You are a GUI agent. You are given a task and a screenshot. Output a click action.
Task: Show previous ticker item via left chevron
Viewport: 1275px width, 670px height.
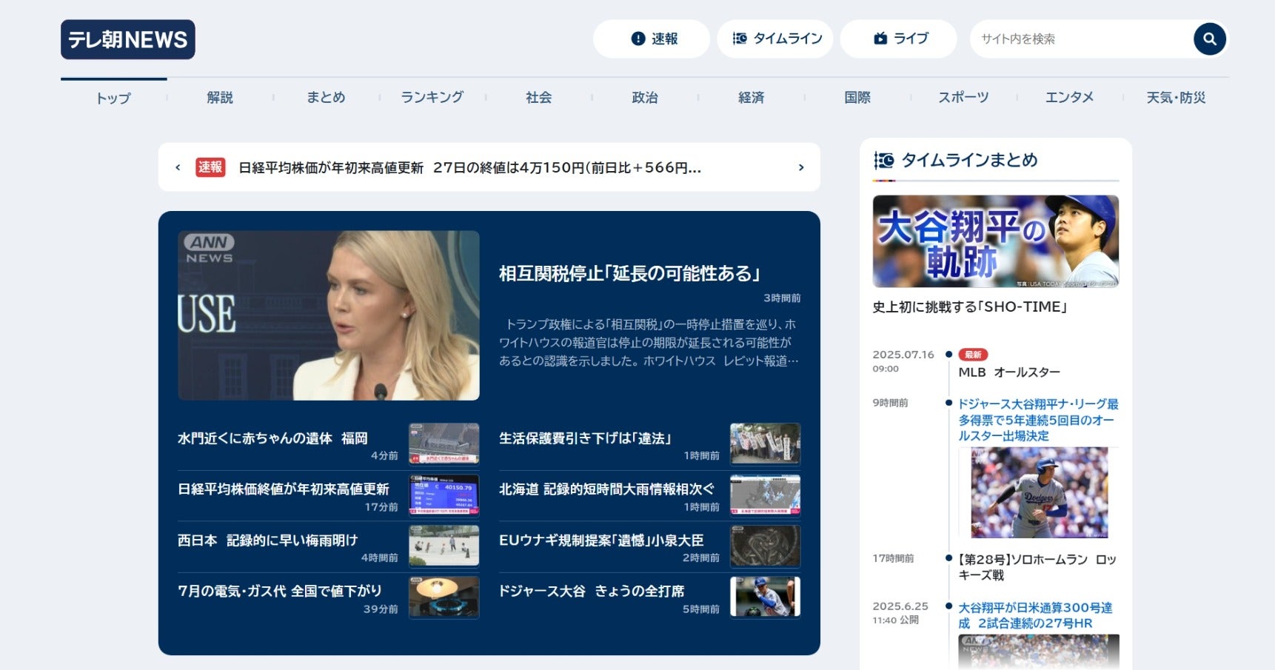(x=178, y=167)
